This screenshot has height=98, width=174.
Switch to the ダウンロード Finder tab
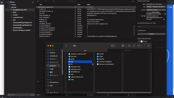[x=128, y=50]
